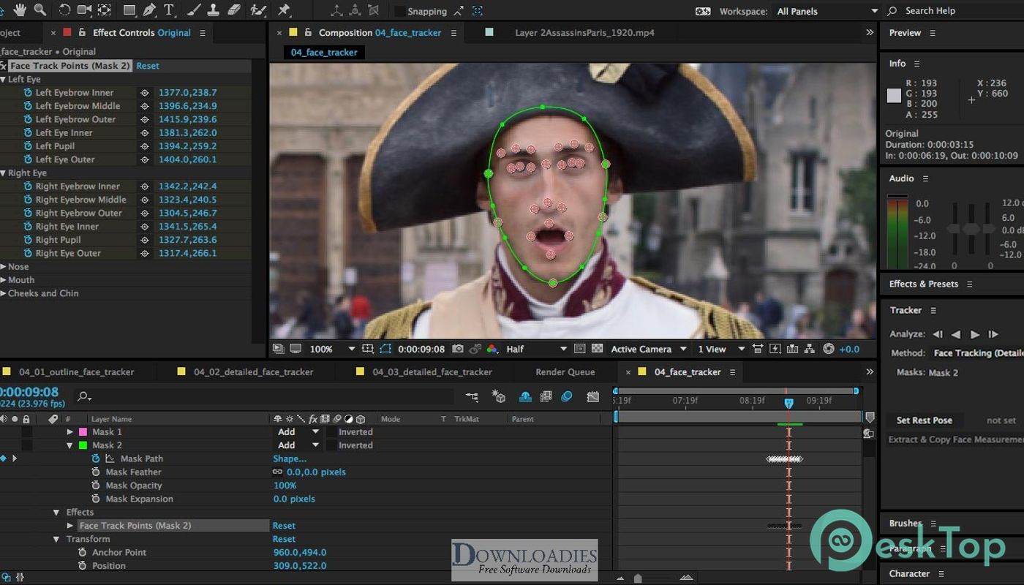The height and width of the screenshot is (585, 1024).
Task: Choose the Horizontal Type tool
Action: pyautogui.click(x=169, y=10)
